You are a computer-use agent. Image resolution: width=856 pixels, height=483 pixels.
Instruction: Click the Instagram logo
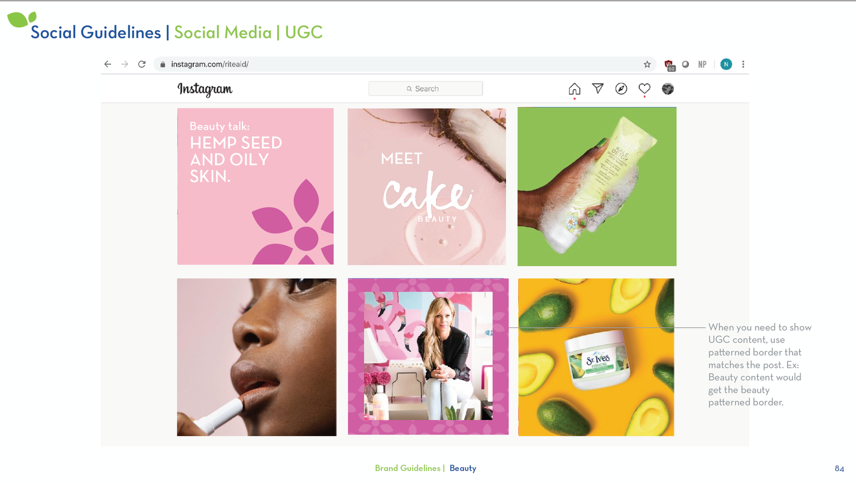(205, 89)
